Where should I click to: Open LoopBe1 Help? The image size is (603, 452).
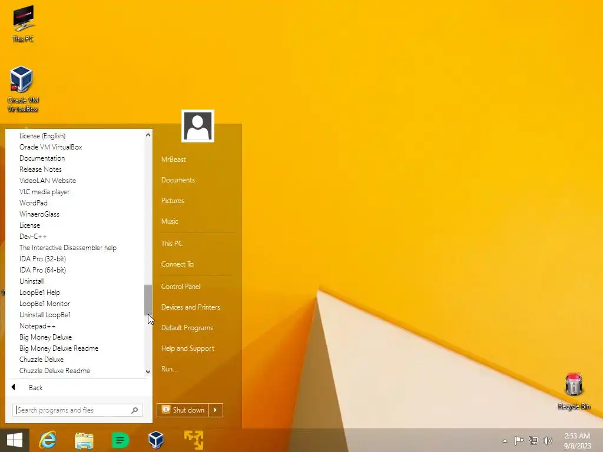click(x=39, y=292)
